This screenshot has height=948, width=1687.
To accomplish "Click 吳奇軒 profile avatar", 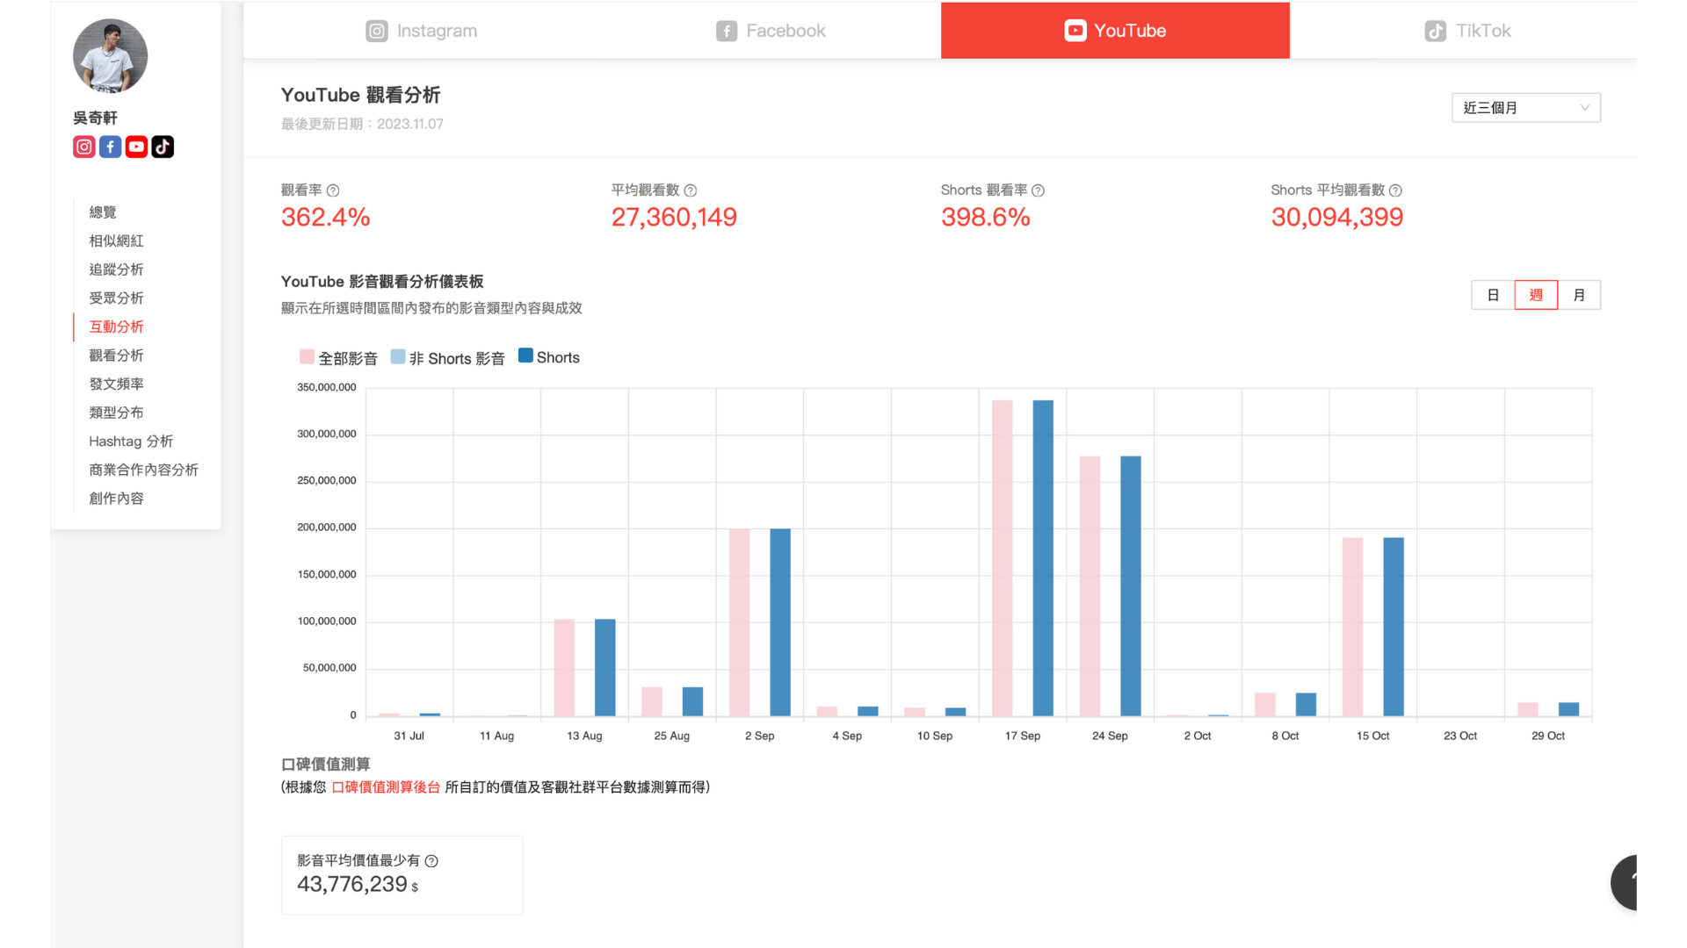I will 108,57.
